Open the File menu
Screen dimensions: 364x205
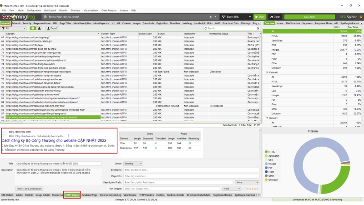[4, 10]
